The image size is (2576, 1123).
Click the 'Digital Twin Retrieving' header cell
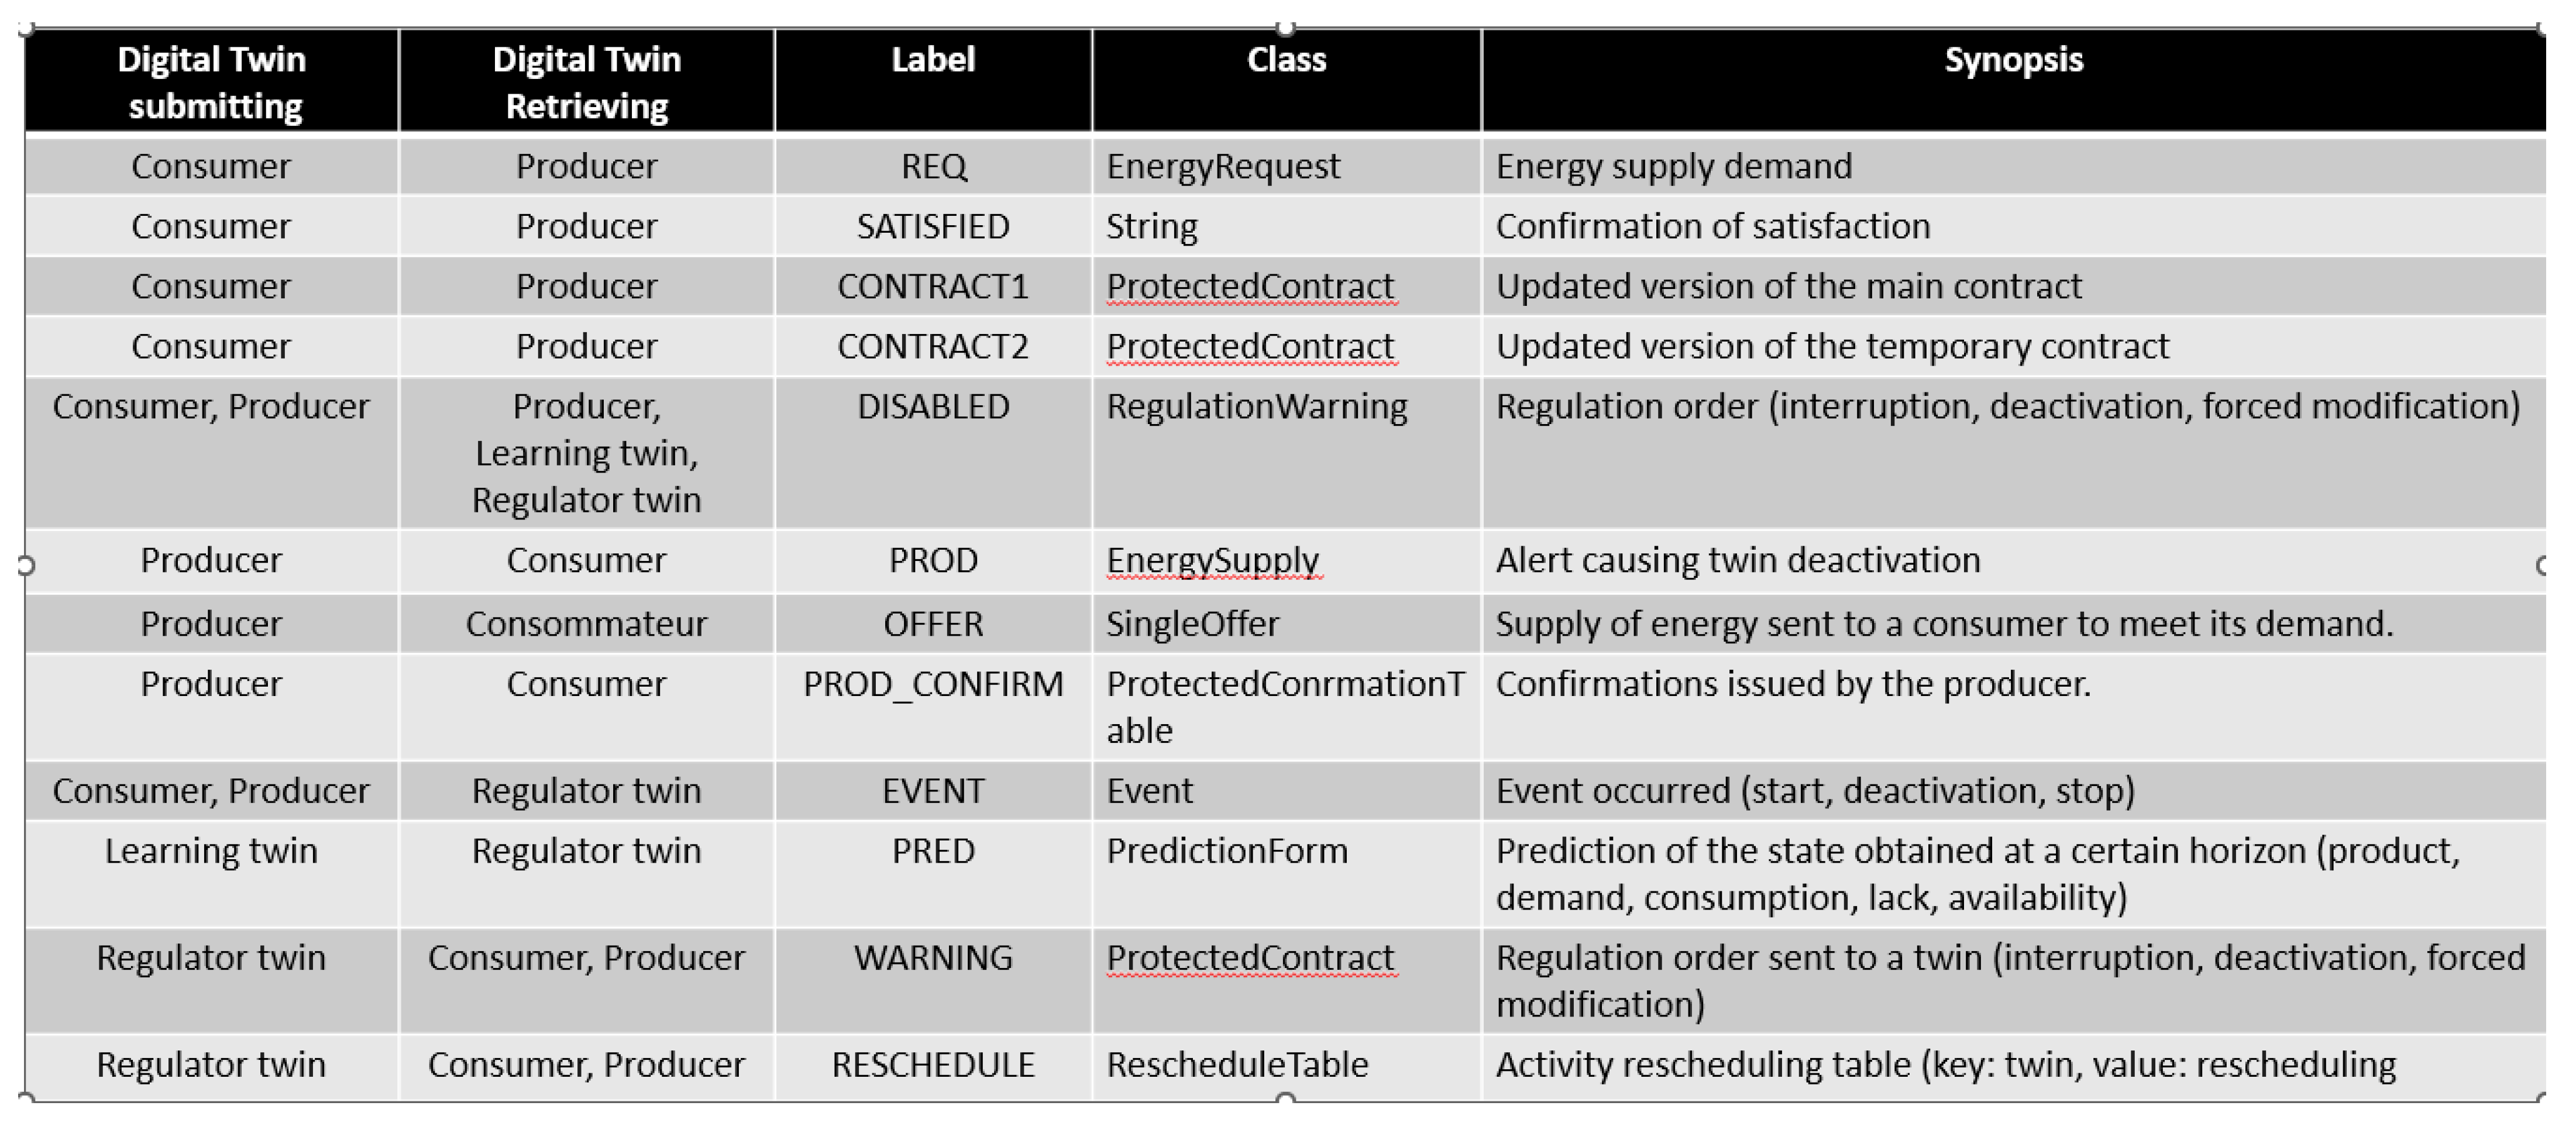[x=586, y=82]
